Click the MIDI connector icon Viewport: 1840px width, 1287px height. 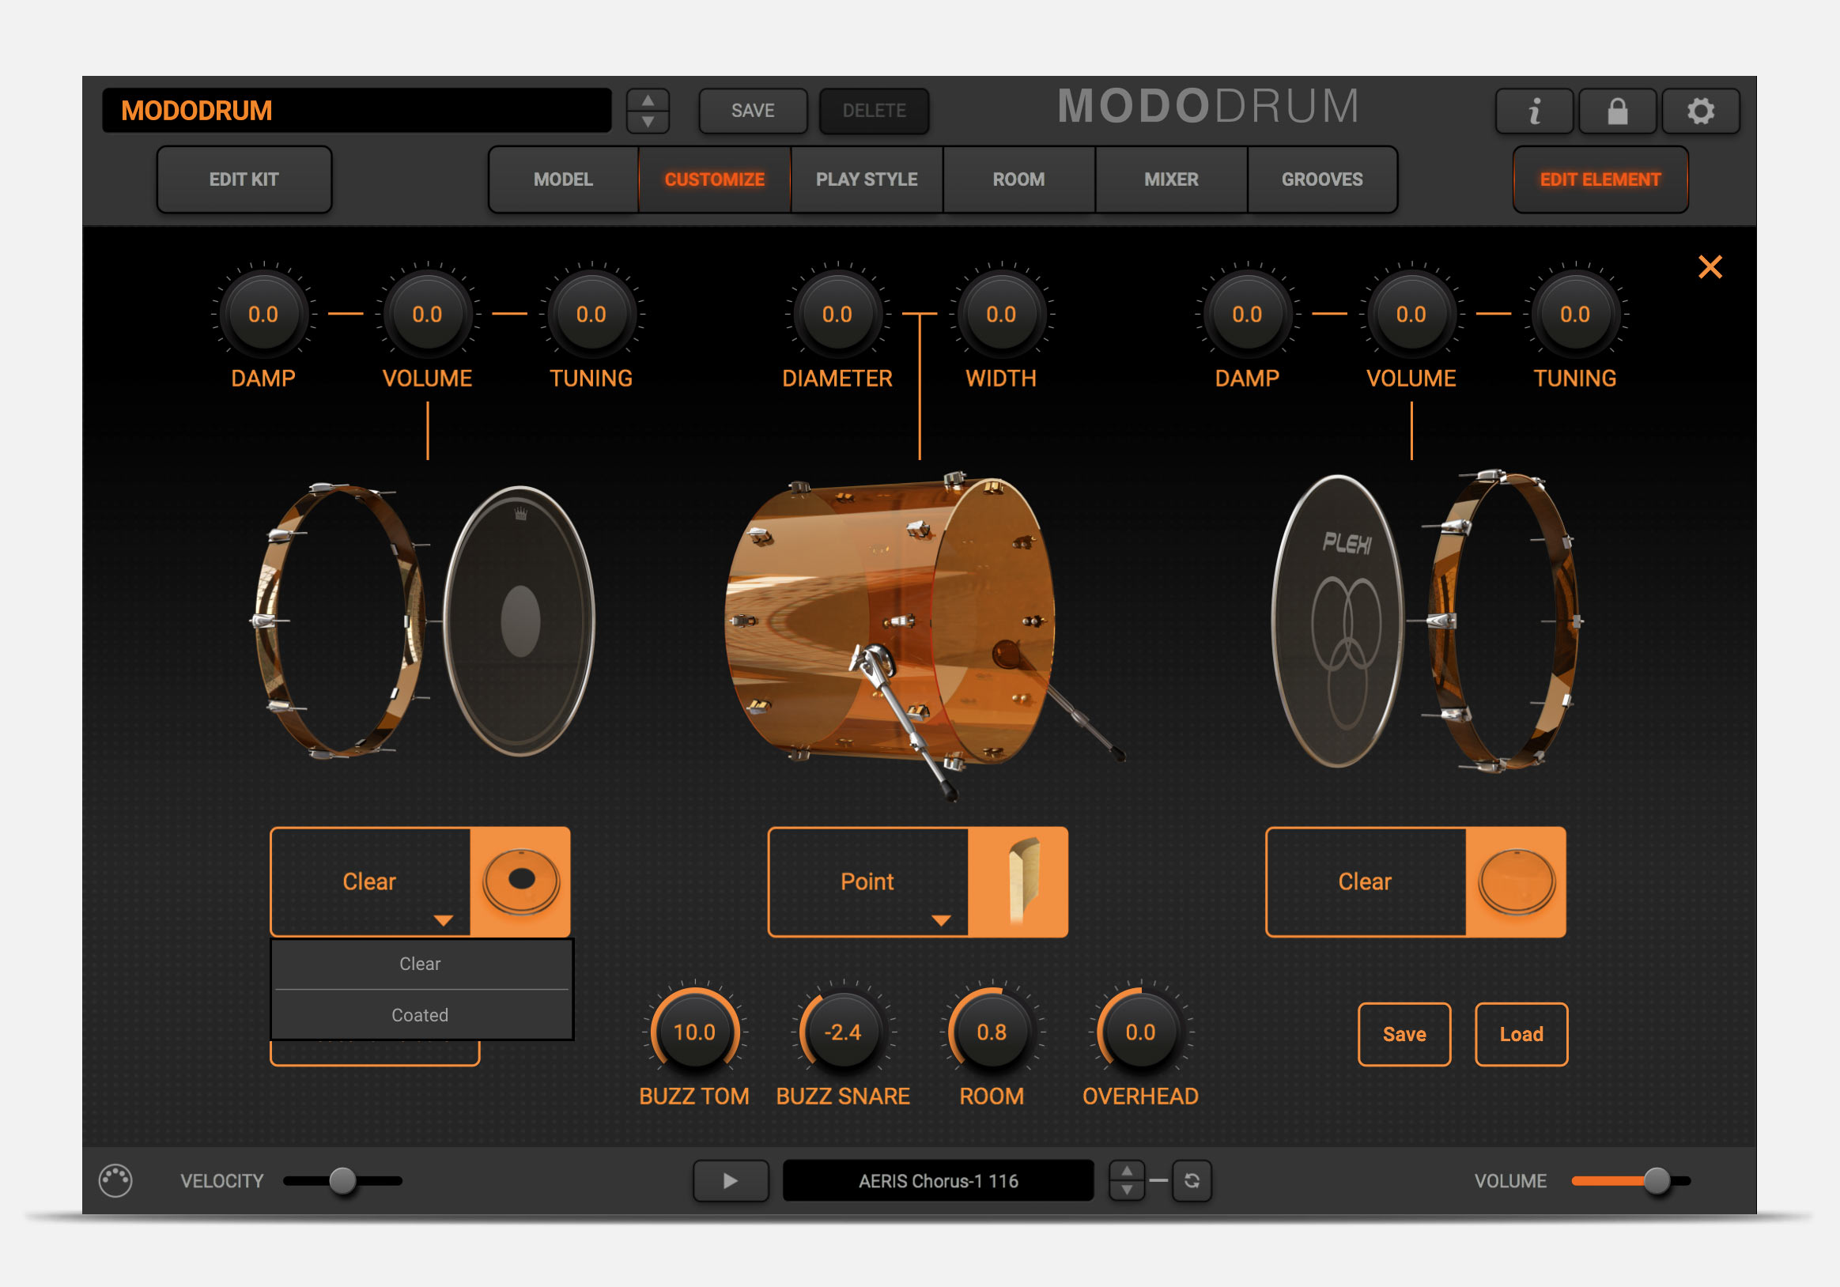115,1180
